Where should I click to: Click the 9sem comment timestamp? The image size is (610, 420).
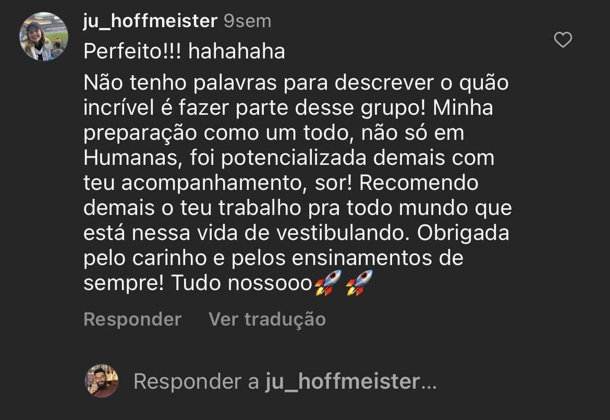(247, 21)
